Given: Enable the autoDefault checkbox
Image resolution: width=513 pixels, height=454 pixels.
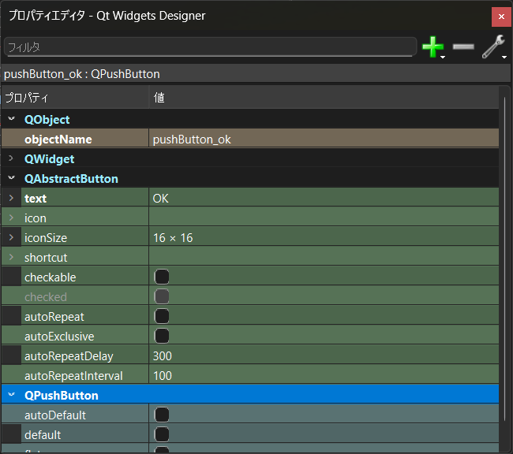Looking at the screenshot, I should click(x=162, y=415).
